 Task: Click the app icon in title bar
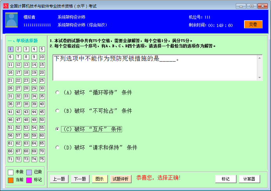[5, 6]
